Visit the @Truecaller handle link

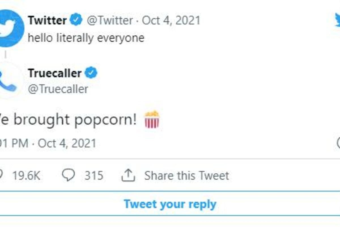point(58,89)
